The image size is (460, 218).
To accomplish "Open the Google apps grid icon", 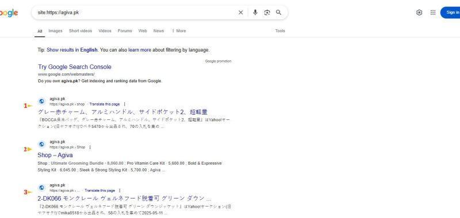I will [433, 12].
